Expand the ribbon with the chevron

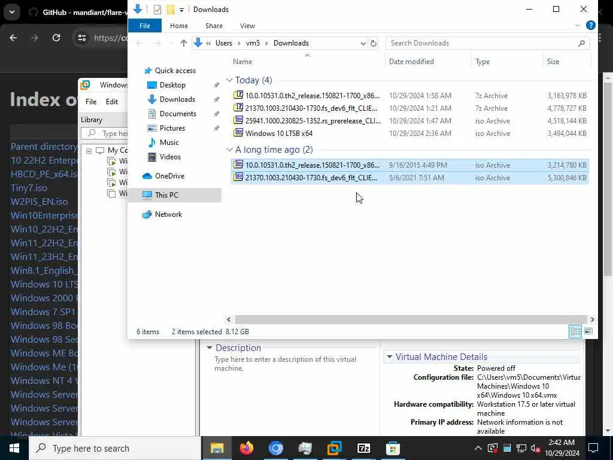pyautogui.click(x=578, y=25)
